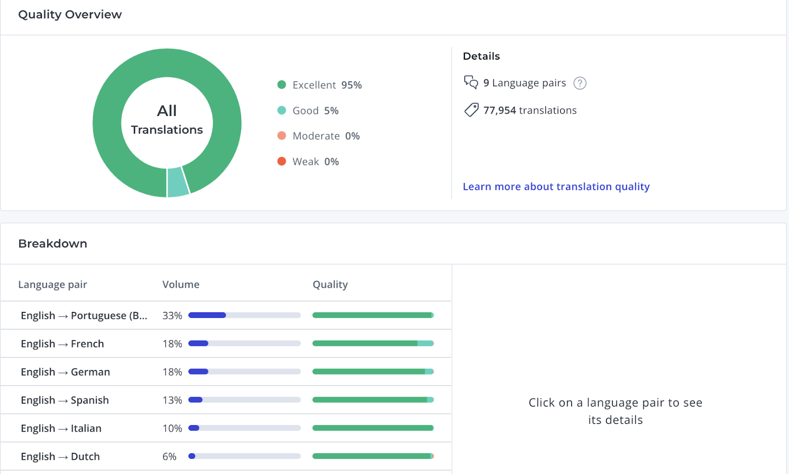The image size is (789, 474).
Task: Click the help question mark beside Language pairs
Action: (x=580, y=83)
